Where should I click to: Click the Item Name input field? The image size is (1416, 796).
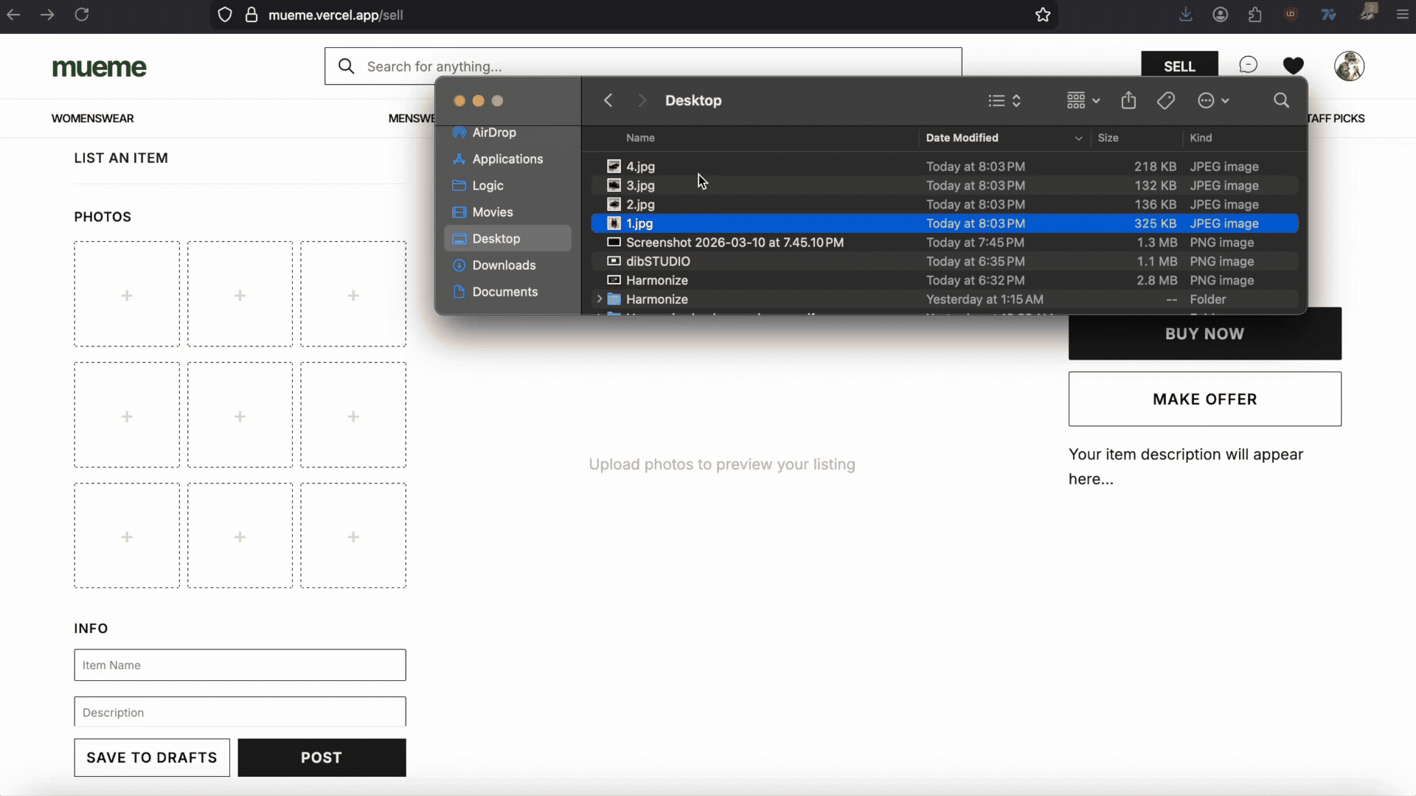pyautogui.click(x=239, y=665)
